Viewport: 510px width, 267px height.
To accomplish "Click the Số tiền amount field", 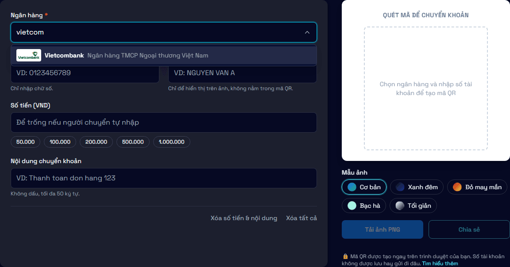I will [164, 122].
